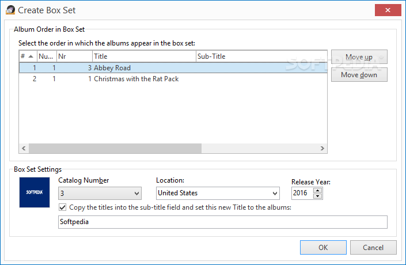406x265 pixels.
Task: Click the Nr column header
Action: (x=74, y=56)
